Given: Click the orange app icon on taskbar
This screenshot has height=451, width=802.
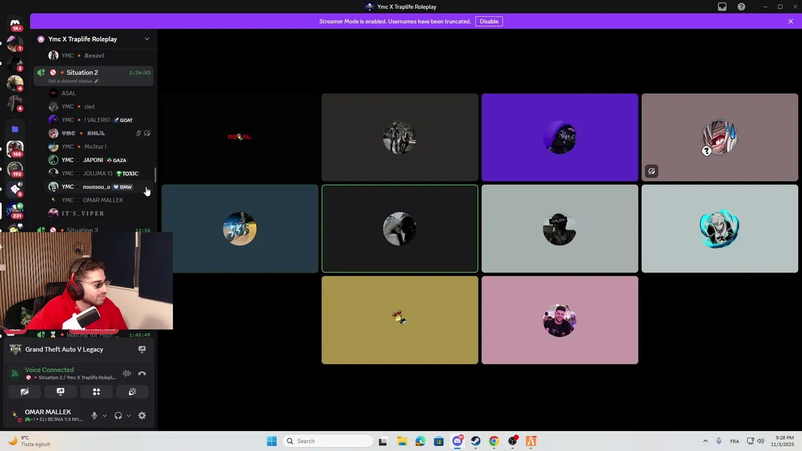Looking at the screenshot, I should [531, 441].
